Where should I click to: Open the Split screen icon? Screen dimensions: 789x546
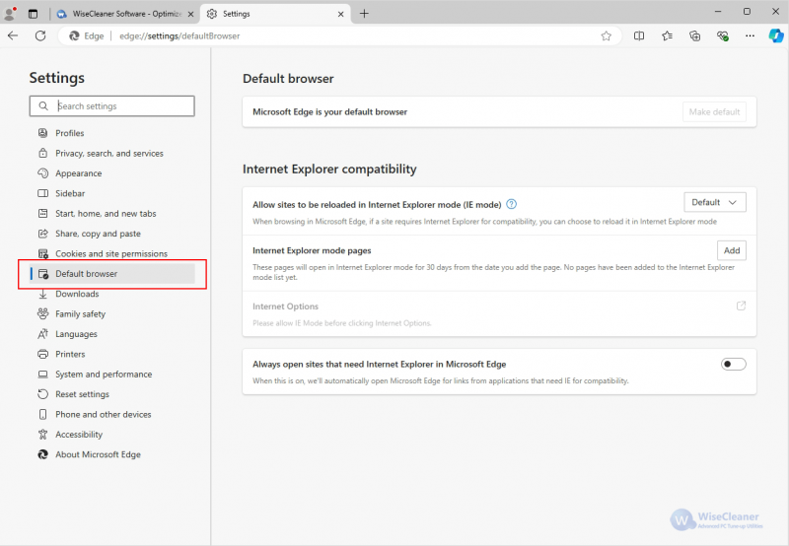tap(639, 35)
